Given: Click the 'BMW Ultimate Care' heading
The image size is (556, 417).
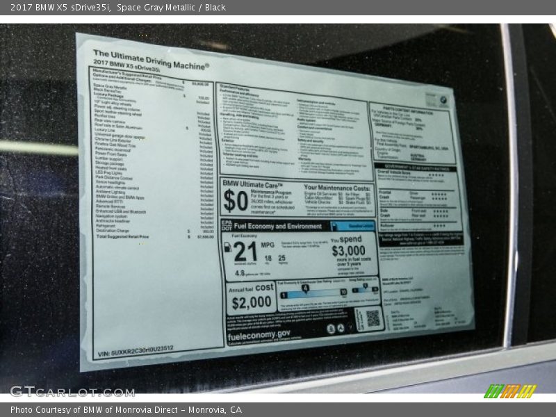Looking at the screenshot, I should coord(252,185).
